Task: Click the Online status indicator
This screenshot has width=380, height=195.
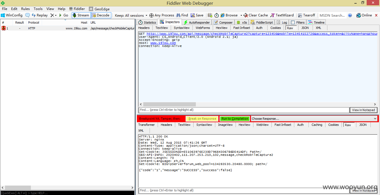Action: [x=364, y=15]
